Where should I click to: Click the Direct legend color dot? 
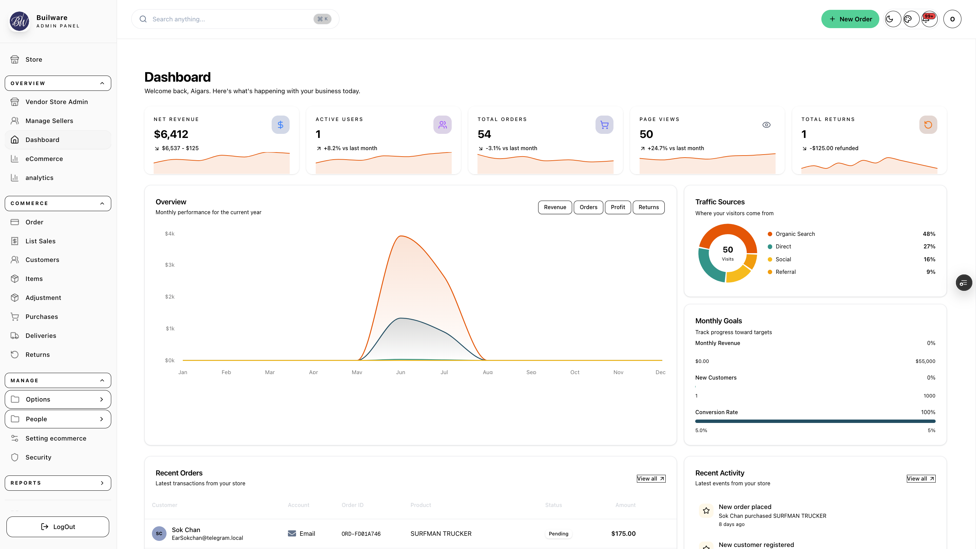pyautogui.click(x=769, y=246)
